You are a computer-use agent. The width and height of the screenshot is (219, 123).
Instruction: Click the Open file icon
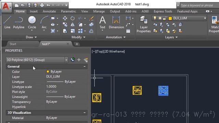[23, 5]
